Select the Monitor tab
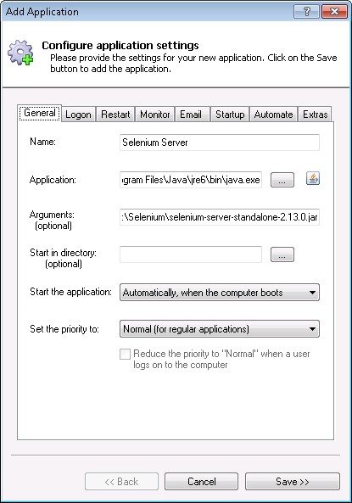Viewport: 352px width, 503px height. pos(155,115)
